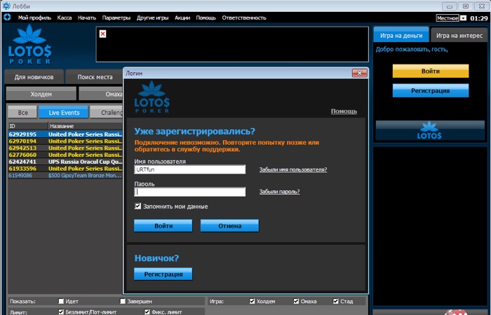The height and width of the screenshot is (315, 491).
Task: Select tournament row 61933596
Action: click(x=65, y=169)
